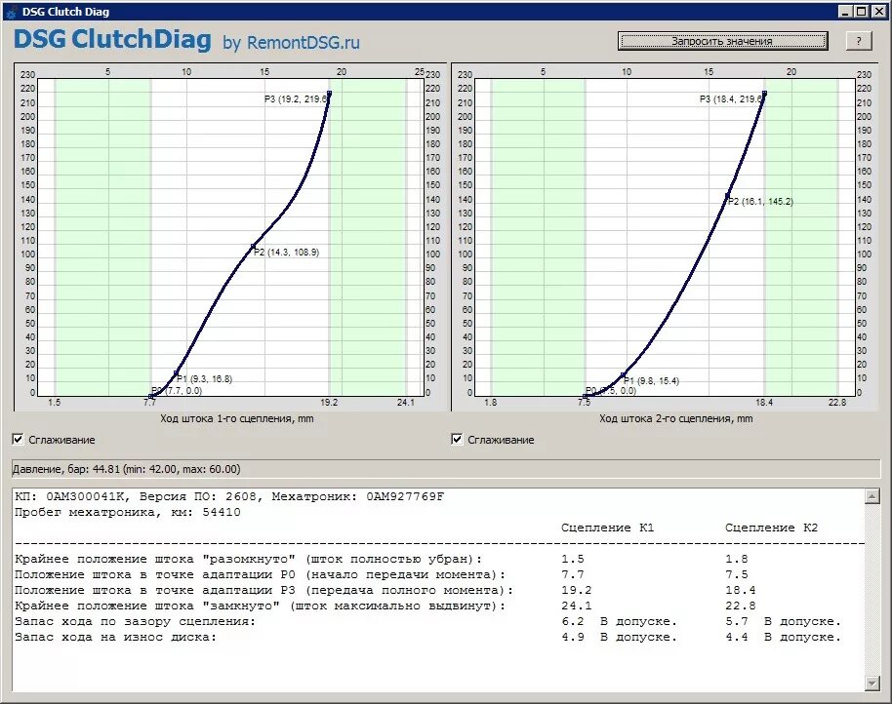Open help with the question mark button

(x=859, y=41)
